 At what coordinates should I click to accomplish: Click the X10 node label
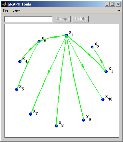click(109, 98)
